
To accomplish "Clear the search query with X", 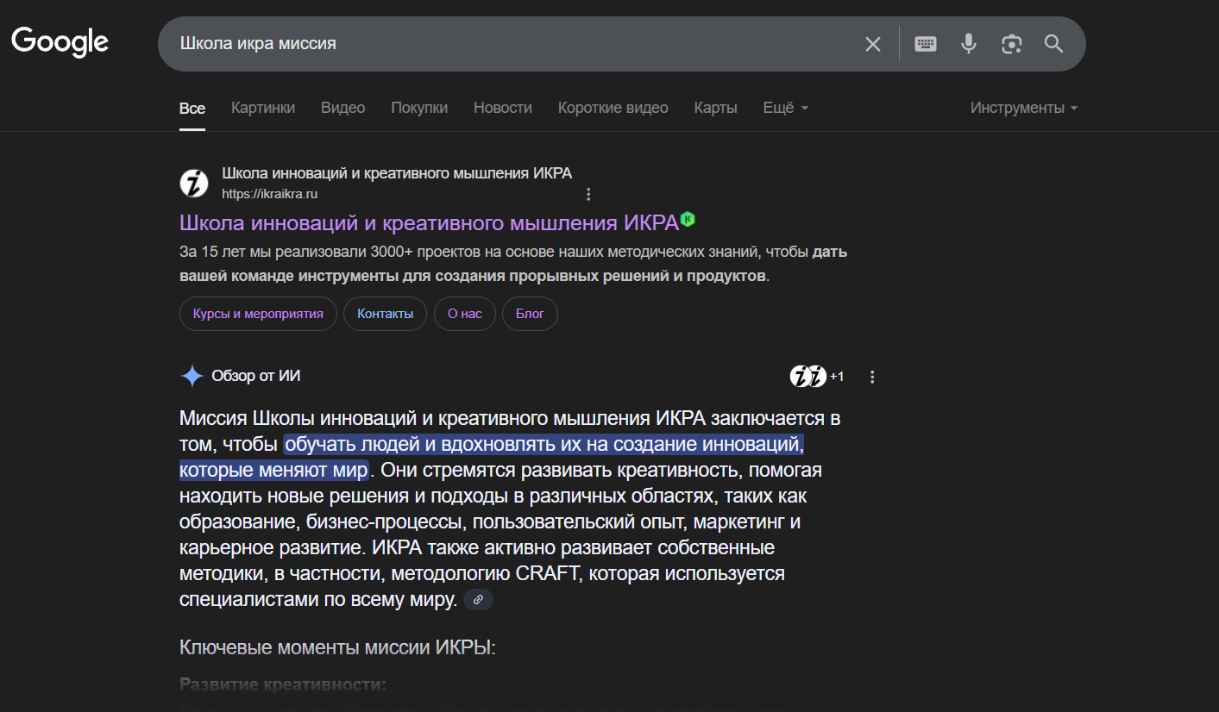I will pyautogui.click(x=873, y=44).
